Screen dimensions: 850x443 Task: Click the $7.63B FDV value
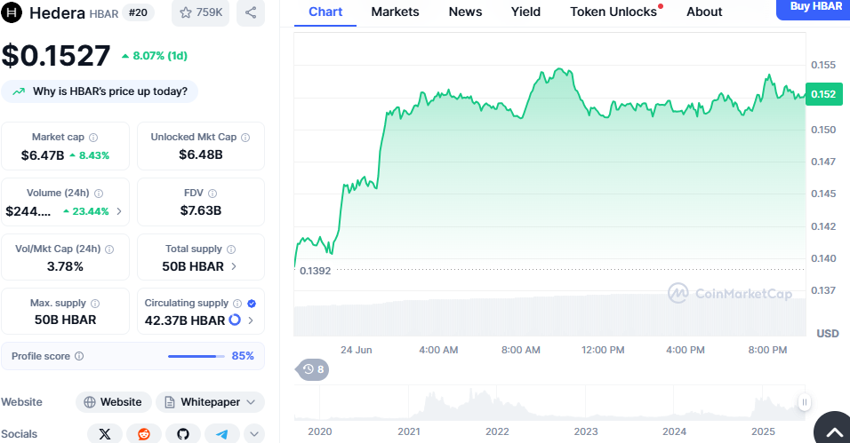pyautogui.click(x=201, y=210)
